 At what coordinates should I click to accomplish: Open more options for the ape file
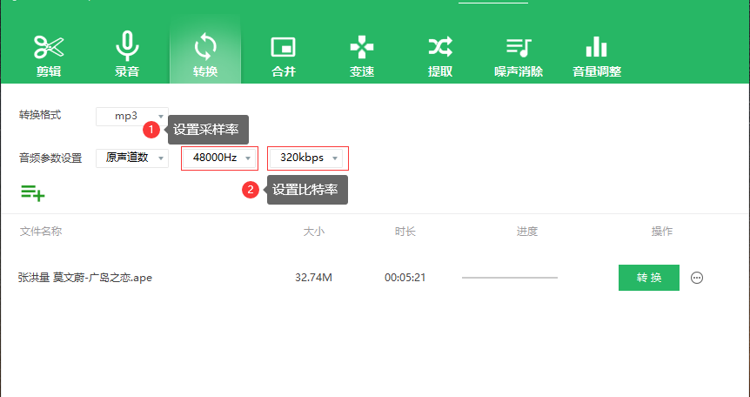coord(697,278)
